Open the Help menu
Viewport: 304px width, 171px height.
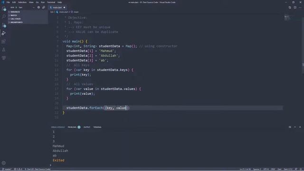[59, 2]
